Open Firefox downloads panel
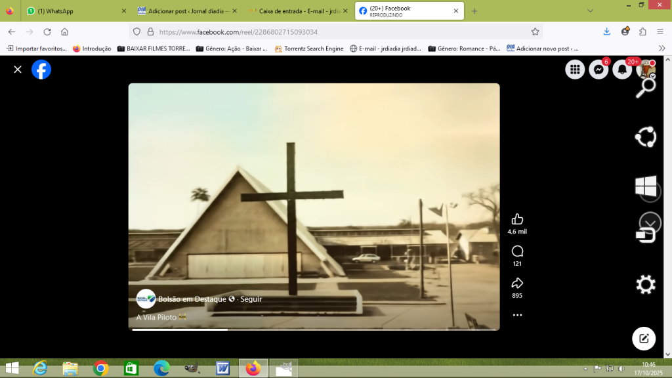 (x=607, y=31)
